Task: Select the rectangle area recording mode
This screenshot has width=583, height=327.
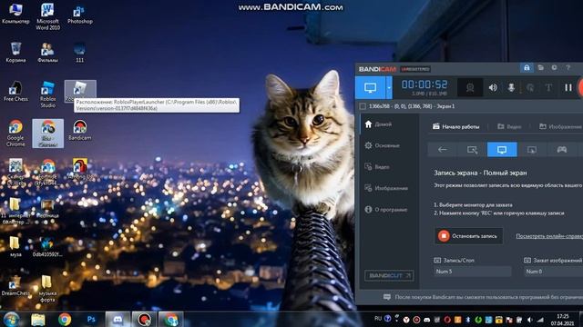Action: [472, 149]
